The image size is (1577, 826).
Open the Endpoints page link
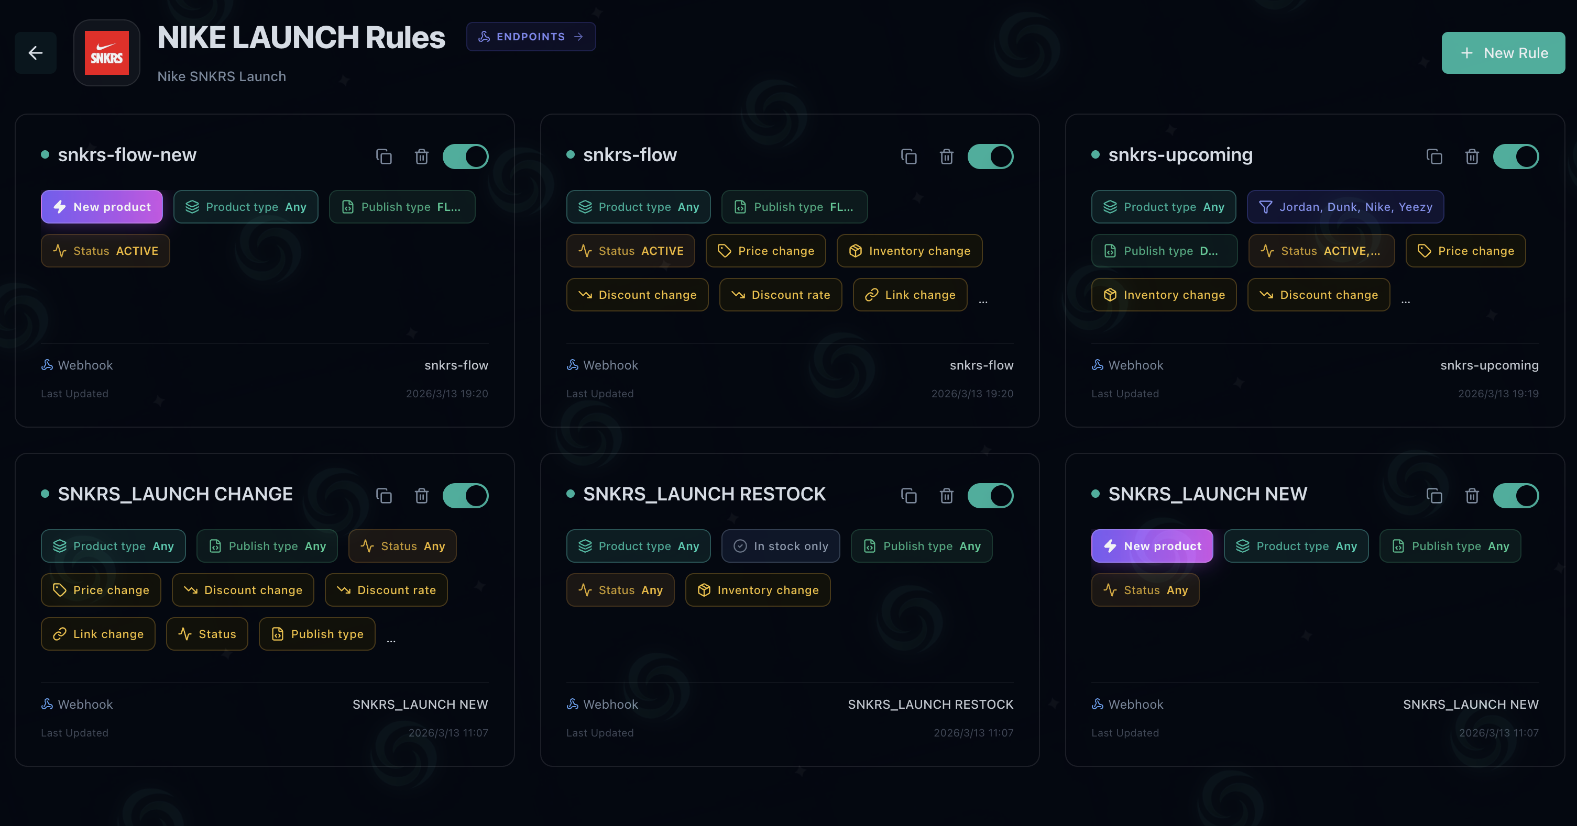pos(530,37)
